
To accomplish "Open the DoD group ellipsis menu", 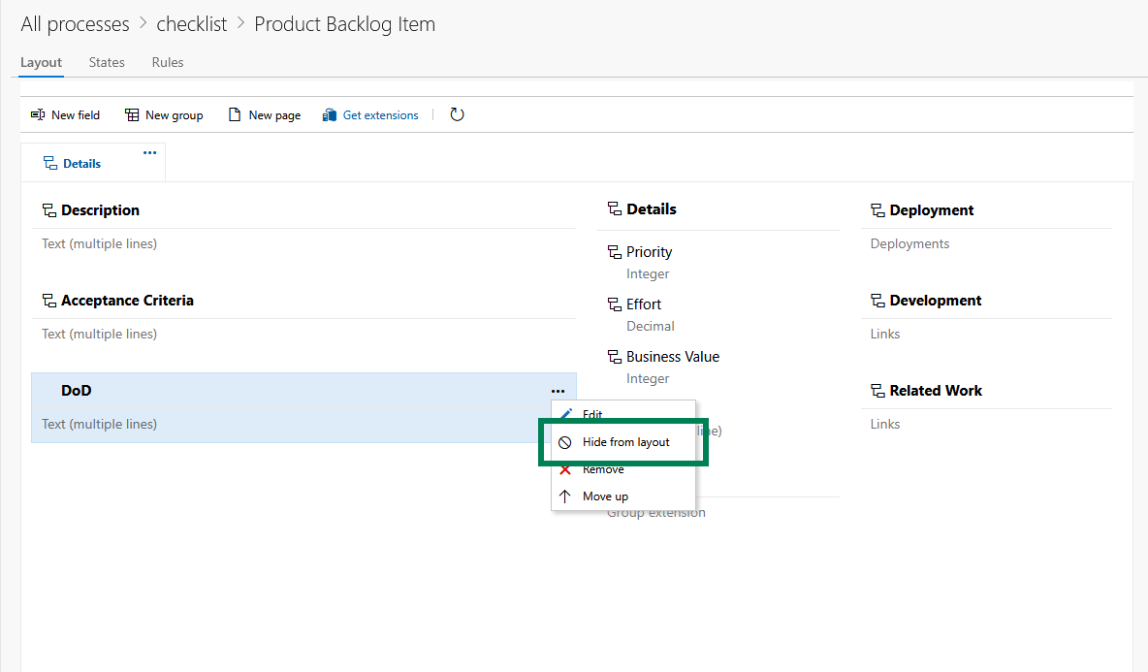I will 558,391.
